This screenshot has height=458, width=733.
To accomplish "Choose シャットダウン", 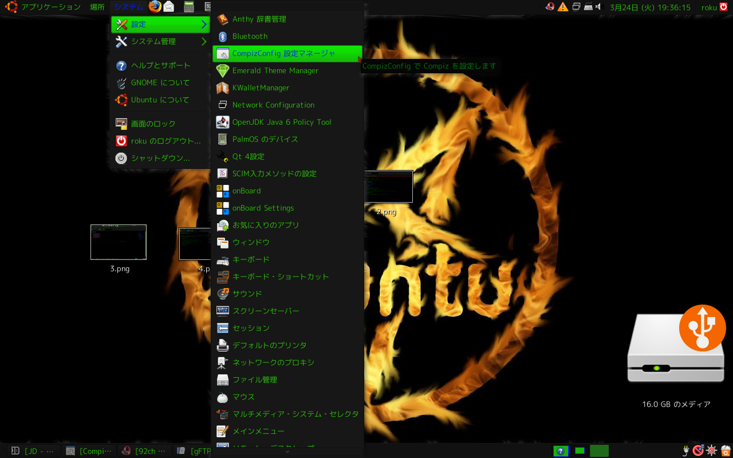I will 160,159.
